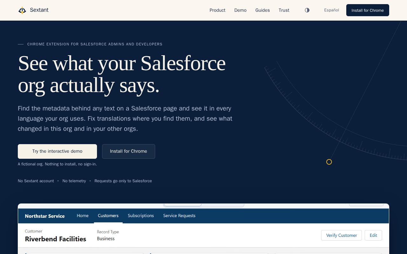The width and height of the screenshot is (407, 254).
Task: Click the hero Install for Chrome button
Action: [128, 151]
